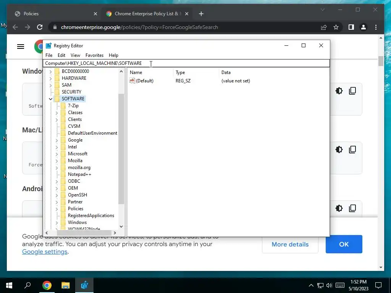Open Registry Editor View menu
The width and height of the screenshot is (391, 293).
pos(75,55)
